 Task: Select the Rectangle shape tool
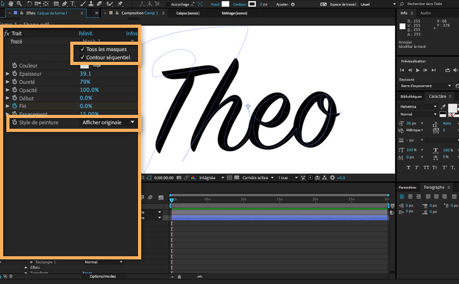pos(56,4)
